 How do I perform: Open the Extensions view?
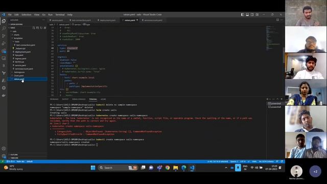tap(4, 51)
